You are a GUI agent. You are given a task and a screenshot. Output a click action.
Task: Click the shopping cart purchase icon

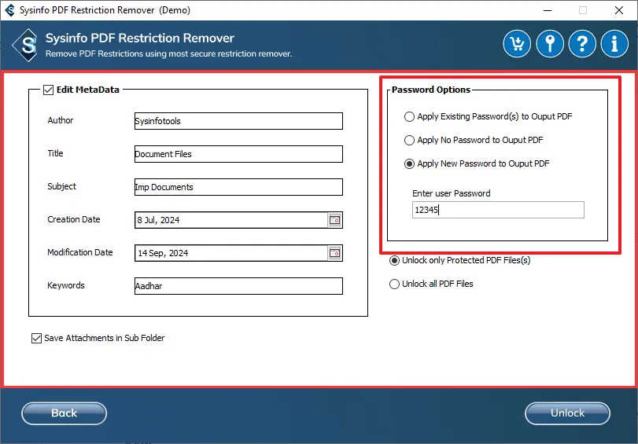517,43
